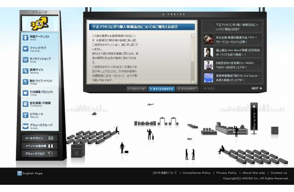Open second topic thumbnail with red artwork
Image resolution: width=294 pixels, height=192 pixels.
[209, 39]
